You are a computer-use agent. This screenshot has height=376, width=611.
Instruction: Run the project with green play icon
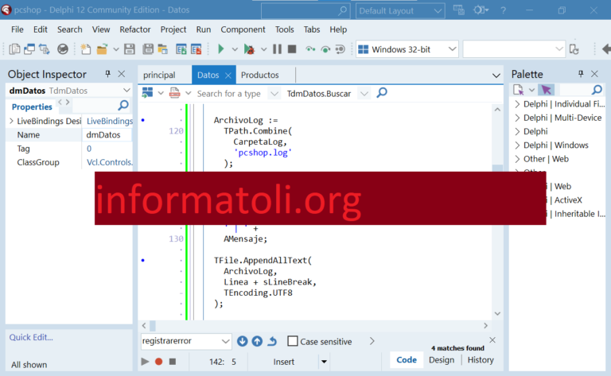click(x=220, y=49)
